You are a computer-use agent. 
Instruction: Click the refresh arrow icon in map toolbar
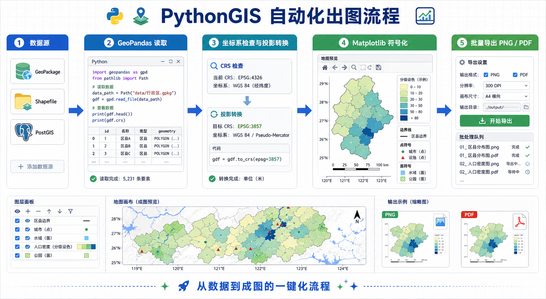(x=370, y=68)
